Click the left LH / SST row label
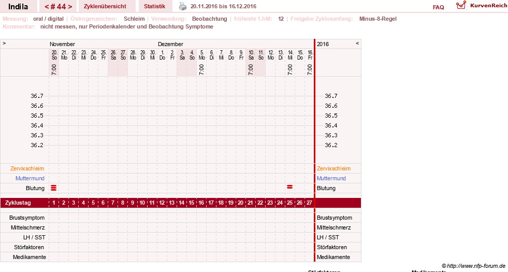Image resolution: width=508 pixels, height=272 pixels. 34,237
